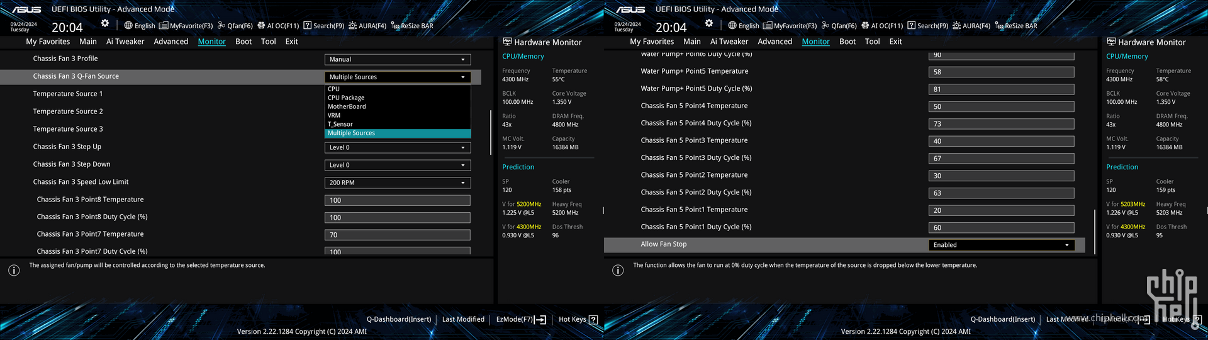Image resolution: width=1208 pixels, height=340 pixels.
Task: Edit Chassis Fan 5 Point1 Duty Cycle field
Action: click(1002, 227)
